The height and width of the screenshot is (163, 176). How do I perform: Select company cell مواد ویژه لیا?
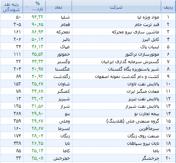[x=148, y=17]
